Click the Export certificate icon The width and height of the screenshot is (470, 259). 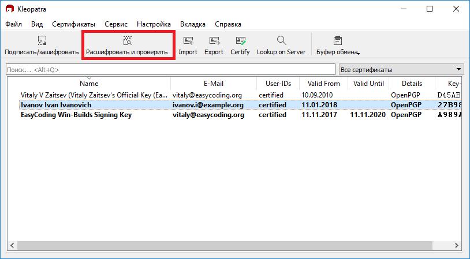click(214, 46)
